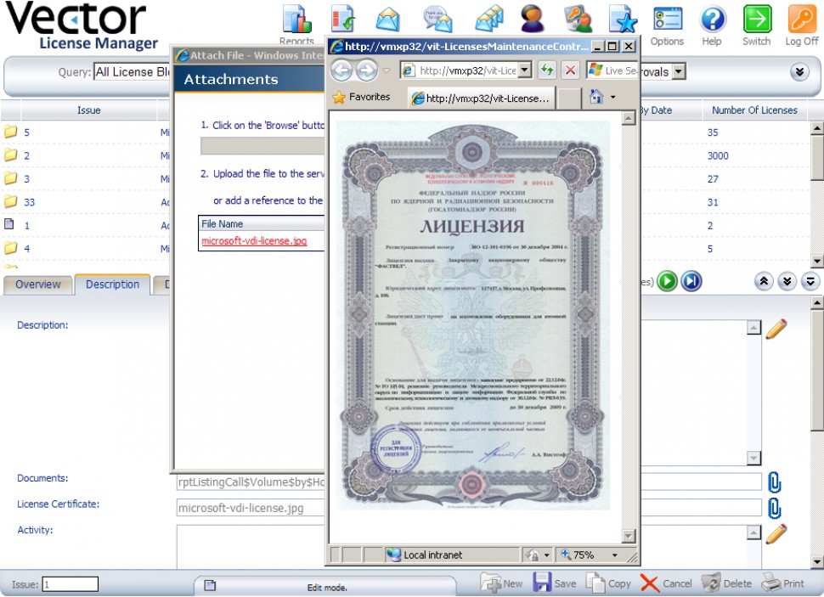
Task: Click the Copy button
Action: [x=608, y=583]
